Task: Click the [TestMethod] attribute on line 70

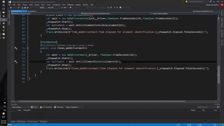Action: point(49,42)
